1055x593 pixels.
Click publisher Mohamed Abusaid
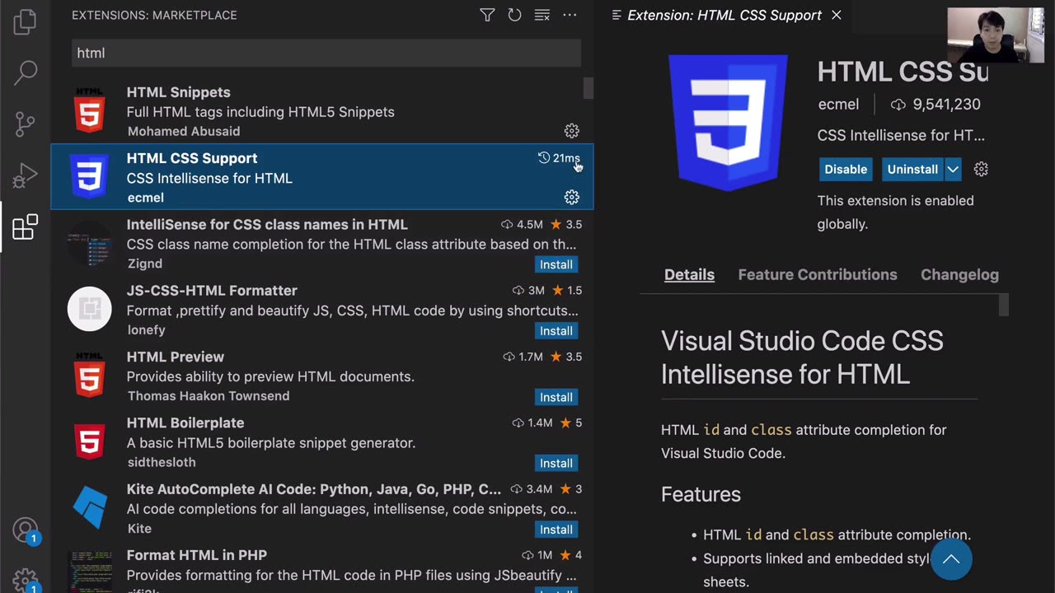[184, 131]
